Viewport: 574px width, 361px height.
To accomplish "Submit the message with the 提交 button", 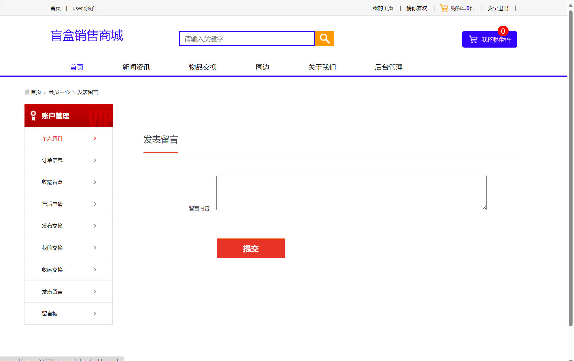I will [x=250, y=248].
